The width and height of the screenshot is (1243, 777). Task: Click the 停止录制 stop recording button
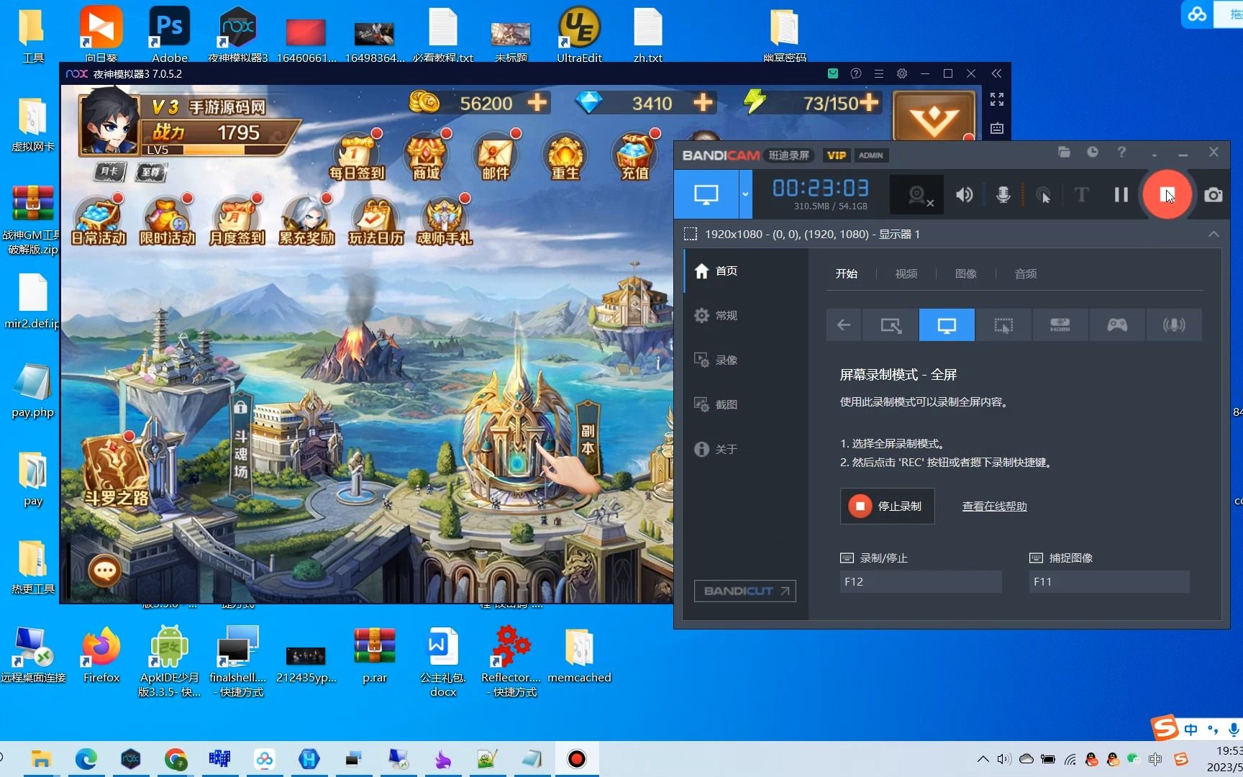pyautogui.click(x=887, y=506)
